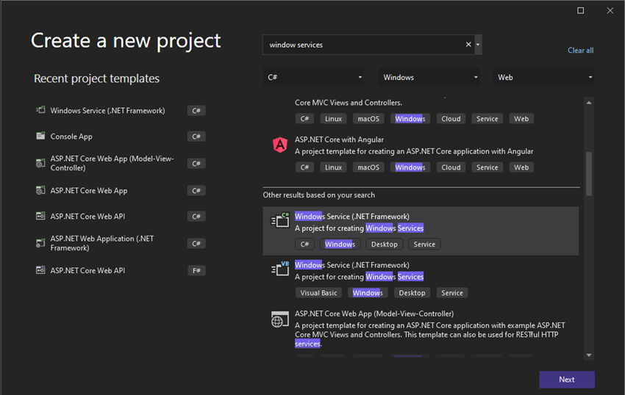This screenshot has height=395, width=625.
Task: Expand the search box history arrow
Action: (479, 45)
